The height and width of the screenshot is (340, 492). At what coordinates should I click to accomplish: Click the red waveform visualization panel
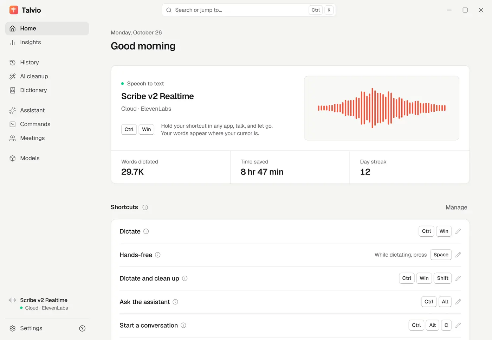382,108
